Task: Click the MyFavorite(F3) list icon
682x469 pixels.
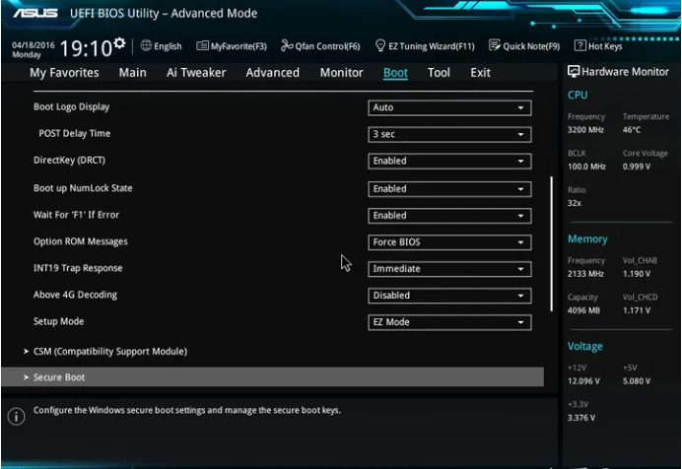Action: pos(202,45)
